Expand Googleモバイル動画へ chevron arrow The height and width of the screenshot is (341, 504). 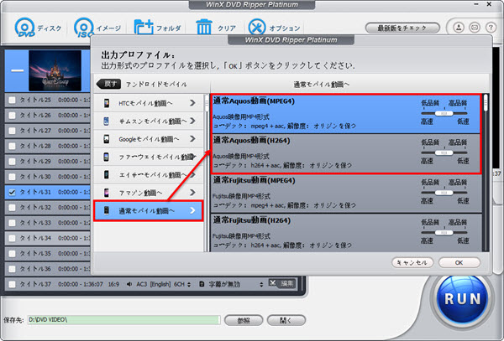(x=192, y=139)
